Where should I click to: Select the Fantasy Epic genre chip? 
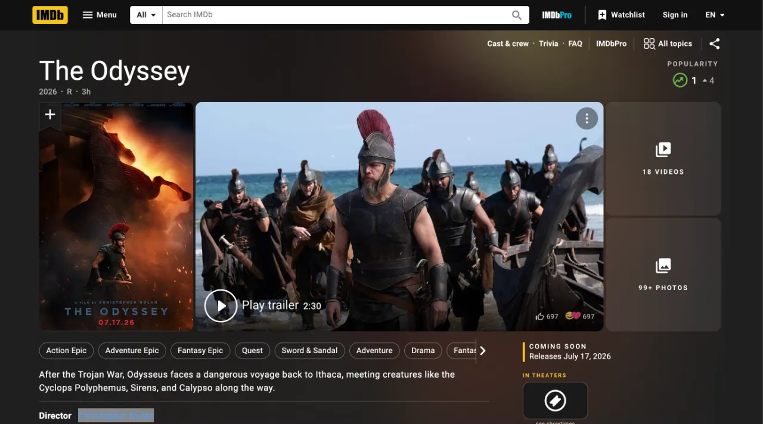[x=200, y=350]
